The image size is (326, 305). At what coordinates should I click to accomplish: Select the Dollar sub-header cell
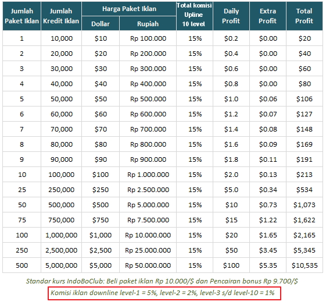[101, 23]
